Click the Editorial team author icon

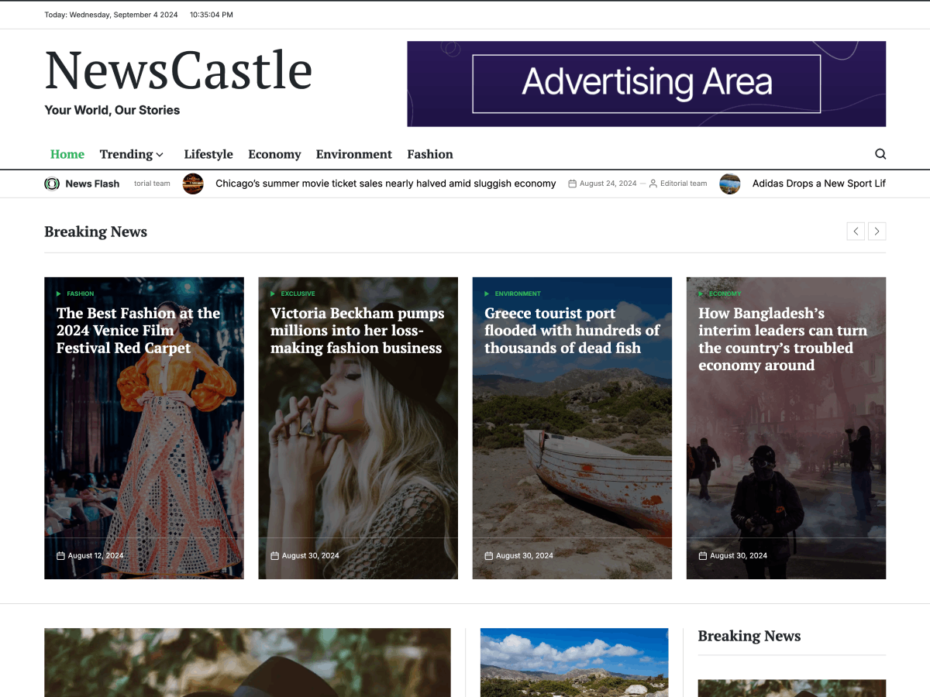click(x=653, y=183)
